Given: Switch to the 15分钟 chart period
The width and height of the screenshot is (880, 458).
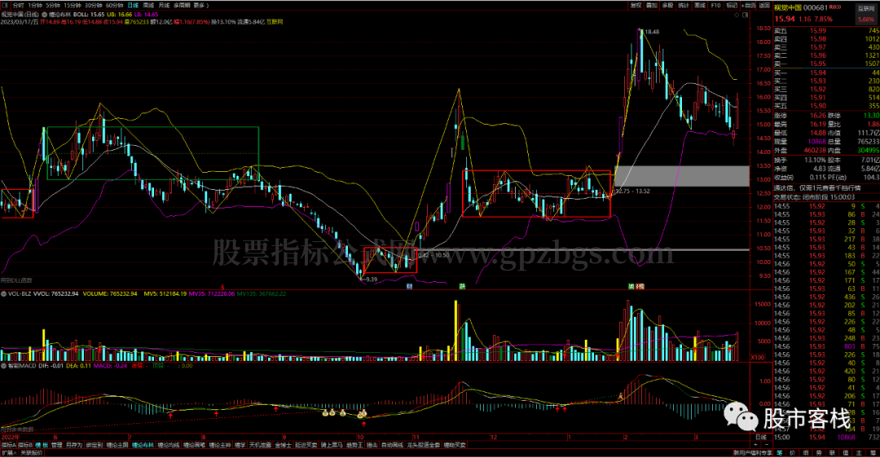Looking at the screenshot, I should click(x=73, y=5).
